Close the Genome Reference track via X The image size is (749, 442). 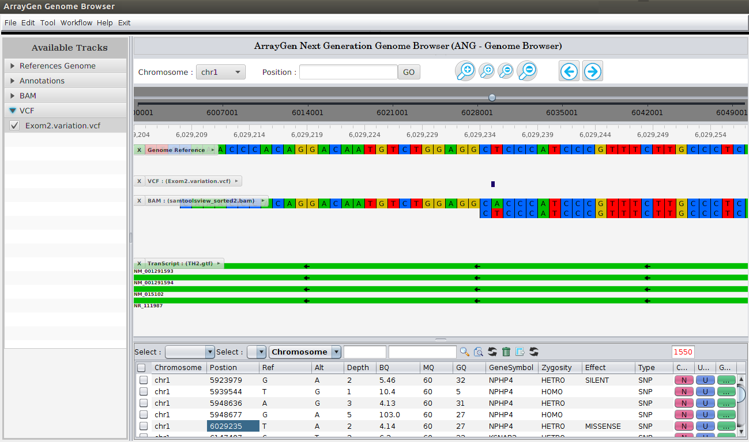click(x=139, y=150)
